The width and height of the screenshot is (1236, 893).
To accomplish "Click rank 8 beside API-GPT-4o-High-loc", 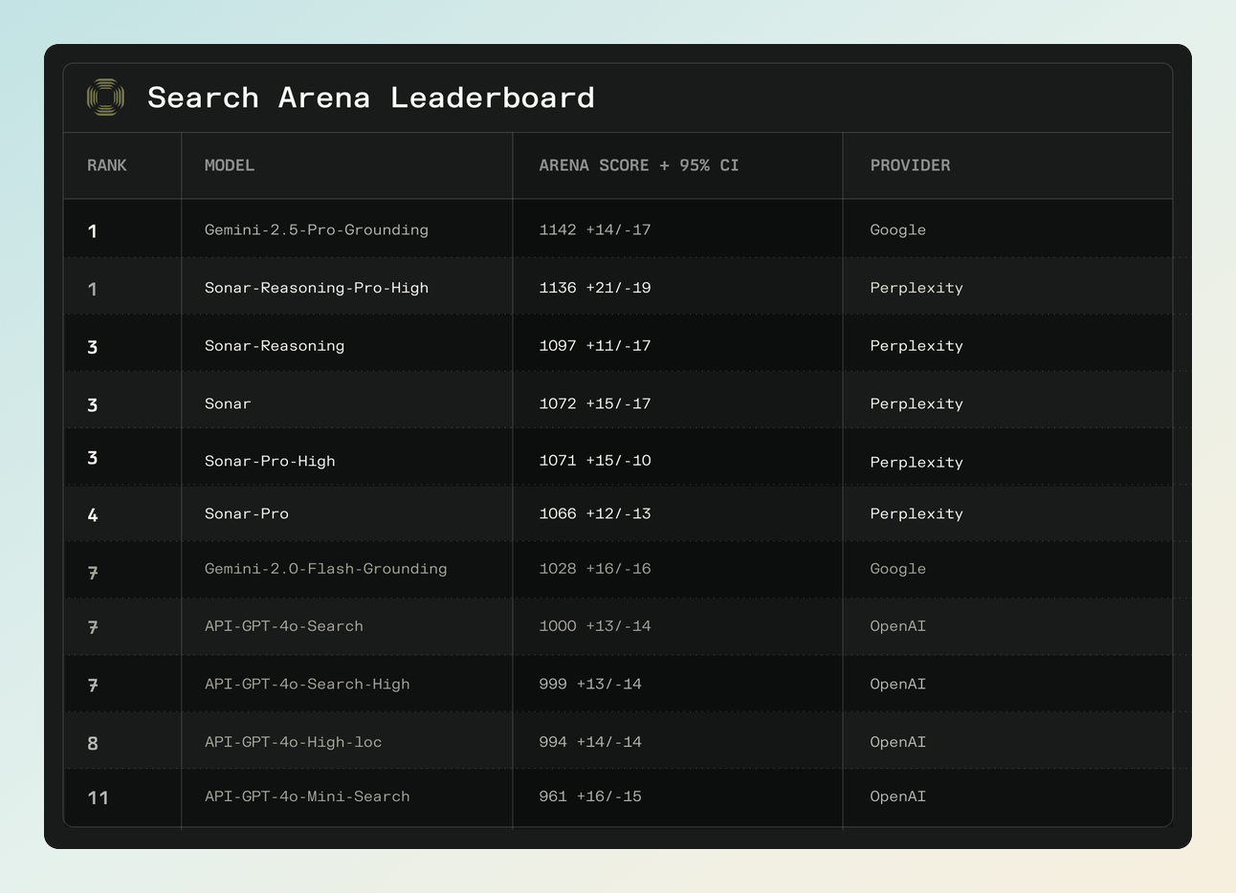I will (92, 744).
